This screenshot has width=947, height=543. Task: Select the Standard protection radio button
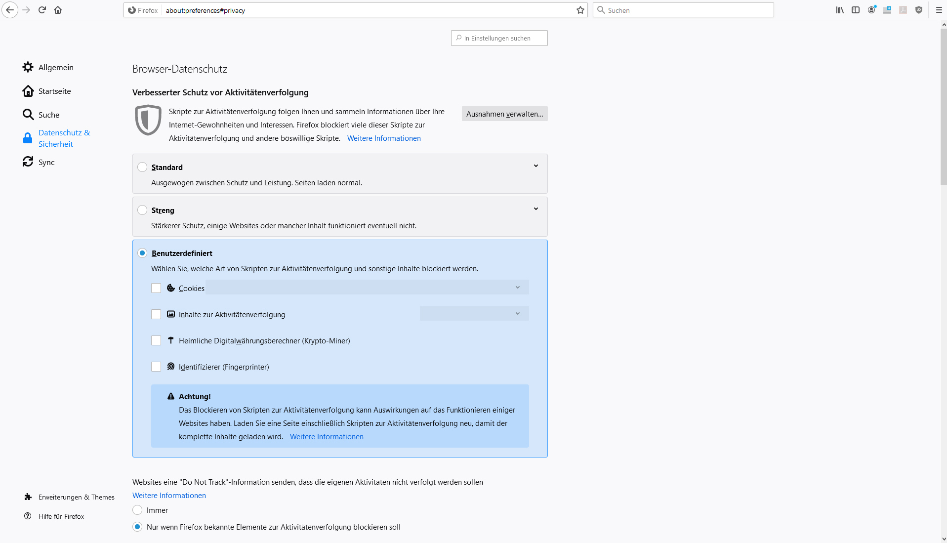(142, 167)
